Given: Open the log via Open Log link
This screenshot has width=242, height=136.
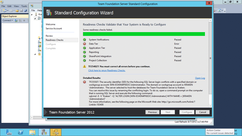Looking at the screenshot, I should pyautogui.click(x=200, y=78).
